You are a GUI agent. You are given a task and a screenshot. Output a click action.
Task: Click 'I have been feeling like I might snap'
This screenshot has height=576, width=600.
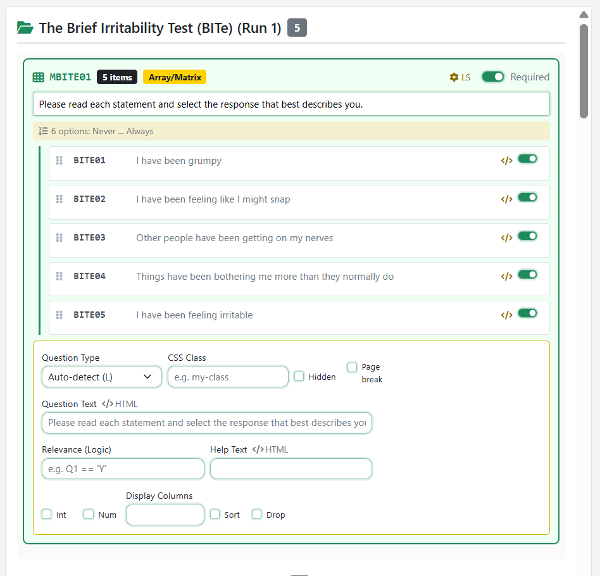coord(213,199)
